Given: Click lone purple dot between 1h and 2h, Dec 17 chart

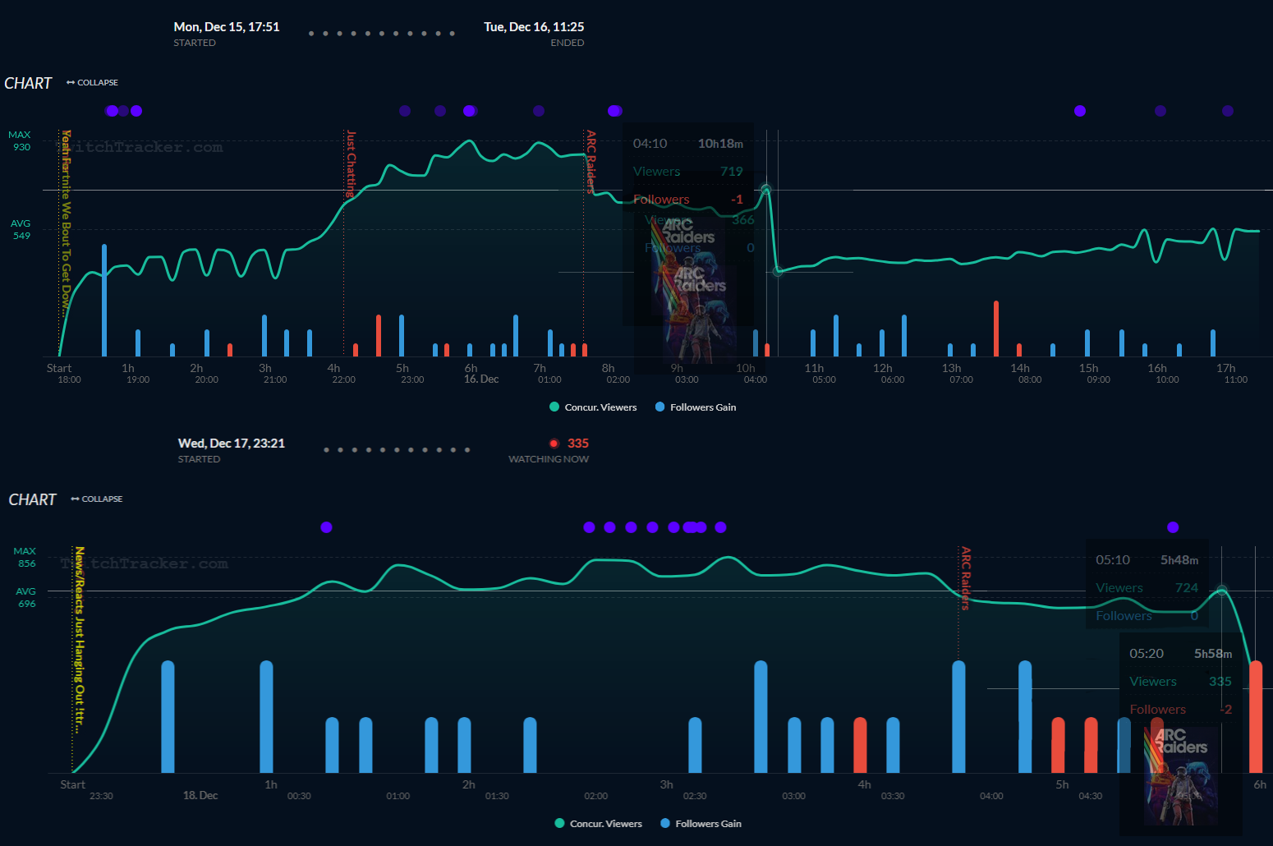Looking at the screenshot, I should click(x=326, y=527).
